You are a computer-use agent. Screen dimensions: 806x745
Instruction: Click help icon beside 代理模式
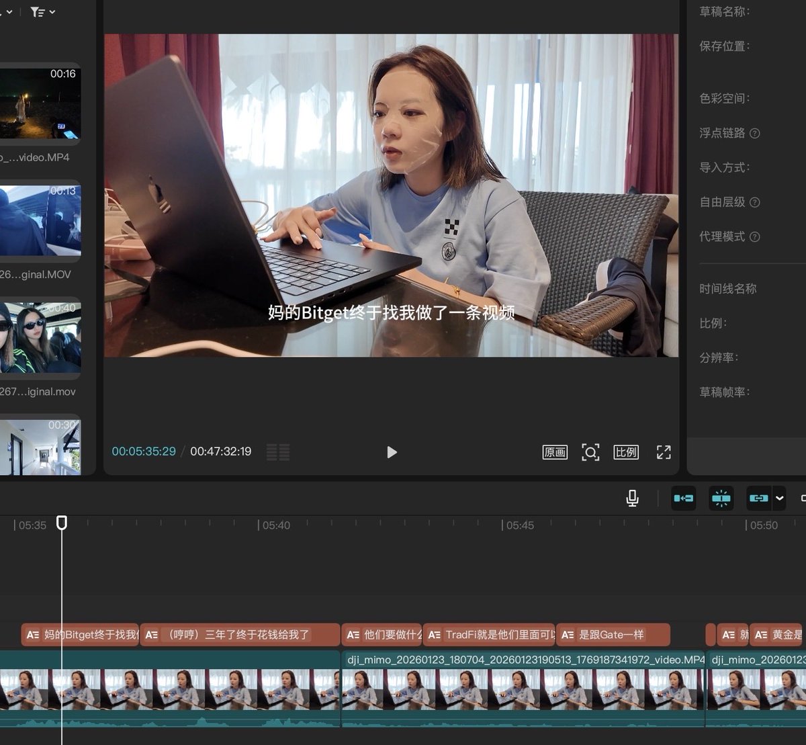(755, 236)
